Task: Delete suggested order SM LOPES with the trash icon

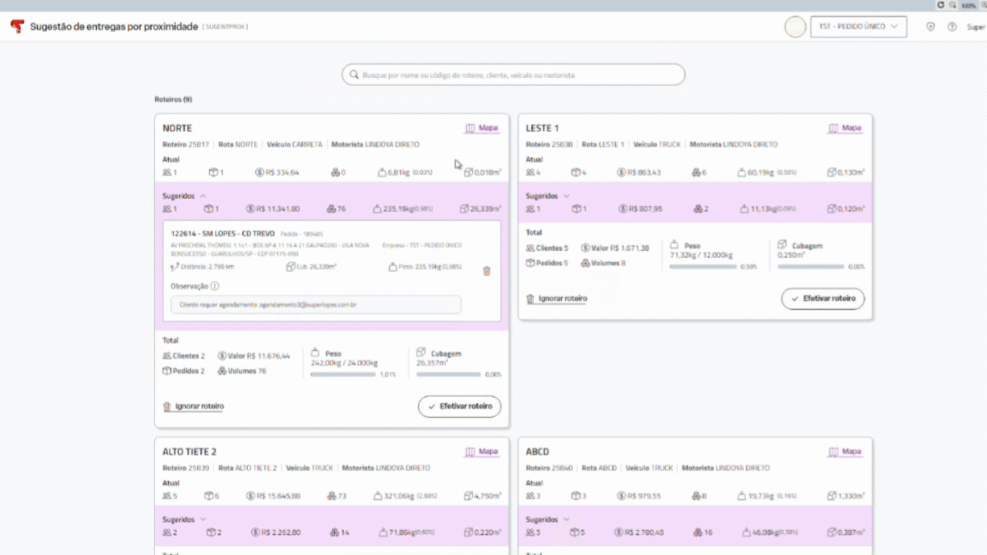Action: 487,271
